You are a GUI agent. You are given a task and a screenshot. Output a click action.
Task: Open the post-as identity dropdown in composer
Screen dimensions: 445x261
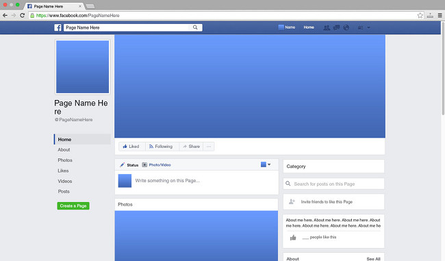click(x=266, y=164)
